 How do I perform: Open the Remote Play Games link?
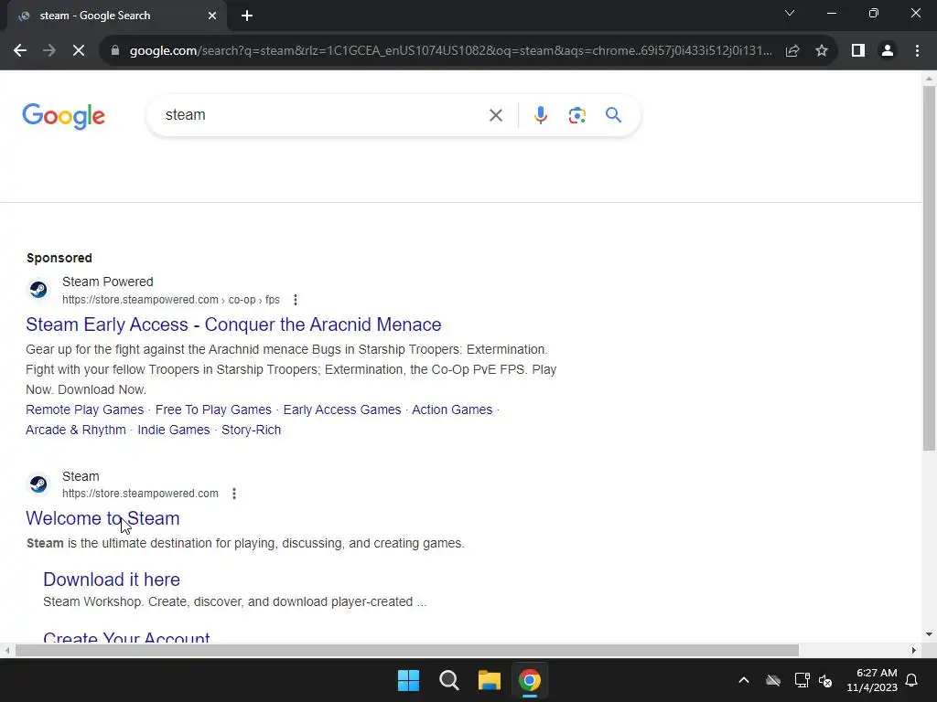click(x=85, y=409)
